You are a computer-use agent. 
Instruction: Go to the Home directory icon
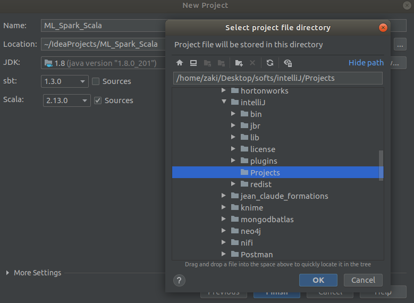180,63
